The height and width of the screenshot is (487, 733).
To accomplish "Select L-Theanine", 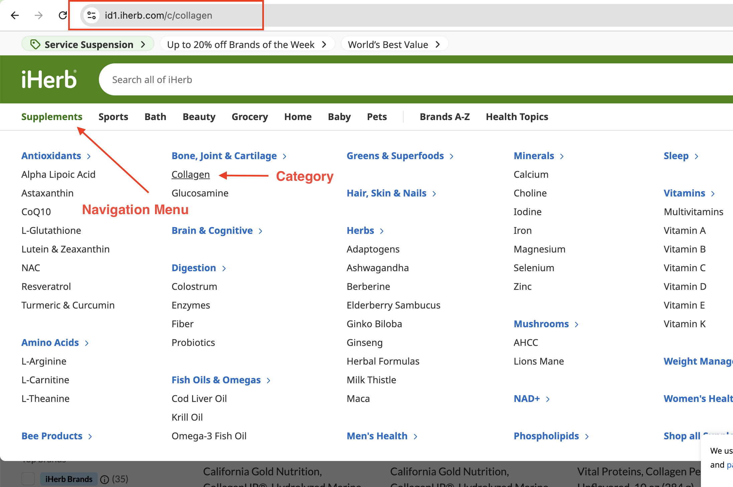I will tap(45, 399).
